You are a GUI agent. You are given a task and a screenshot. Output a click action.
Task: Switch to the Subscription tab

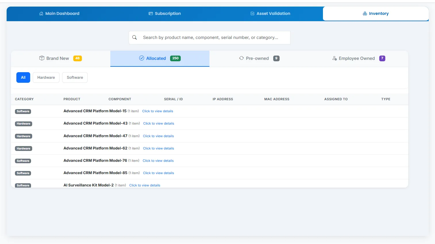pos(165,13)
